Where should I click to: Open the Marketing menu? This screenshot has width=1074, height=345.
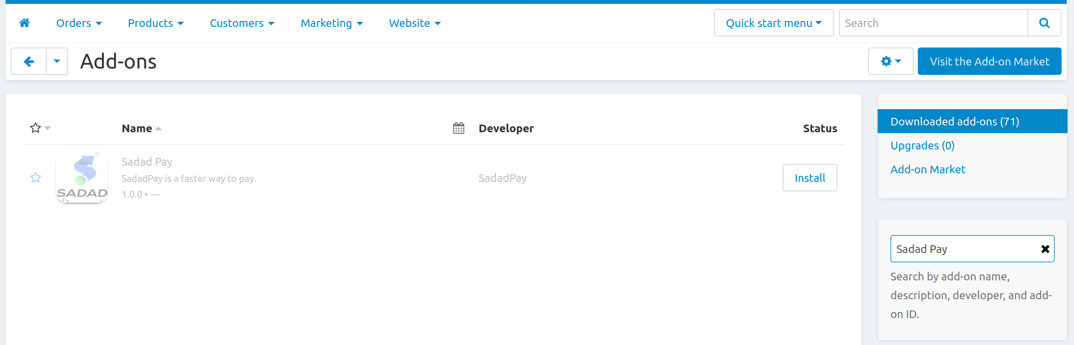(x=332, y=23)
